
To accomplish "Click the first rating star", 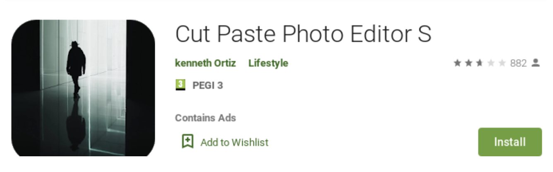I will (x=457, y=63).
